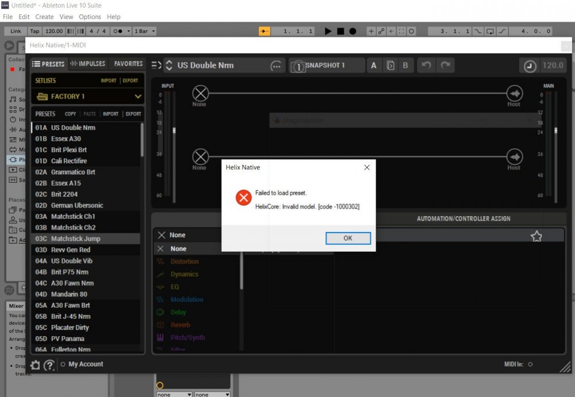Click the My Account link
Image resolution: width=575 pixels, height=397 pixels.
86,364
